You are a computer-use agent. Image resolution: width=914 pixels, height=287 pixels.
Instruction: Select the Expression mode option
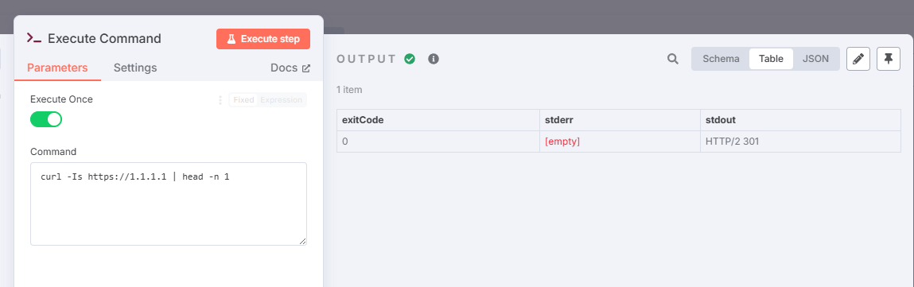pos(282,100)
